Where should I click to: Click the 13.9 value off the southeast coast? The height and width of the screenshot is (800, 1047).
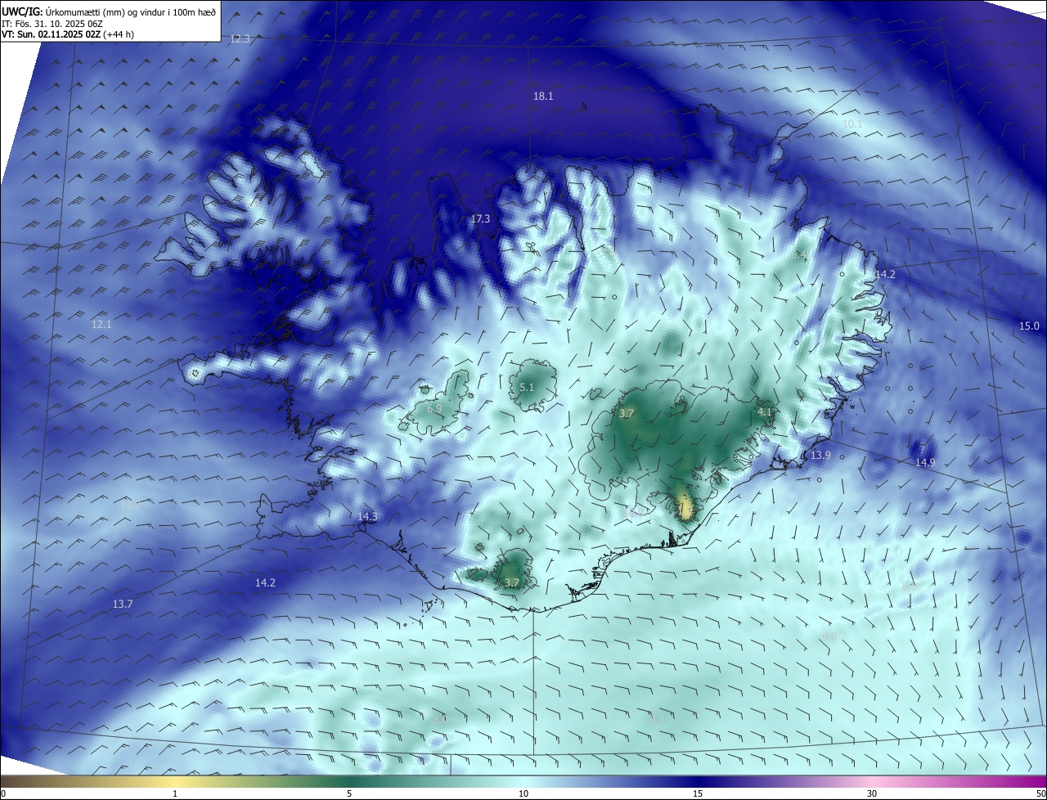(820, 455)
